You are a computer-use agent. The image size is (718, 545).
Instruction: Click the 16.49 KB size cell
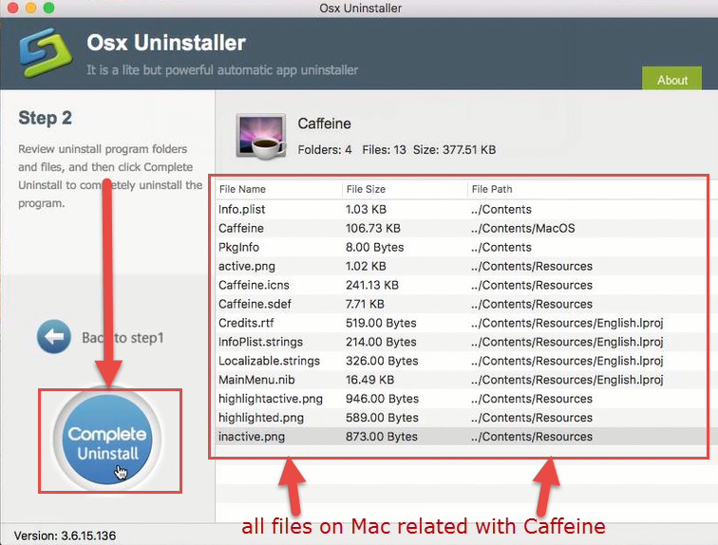click(369, 380)
